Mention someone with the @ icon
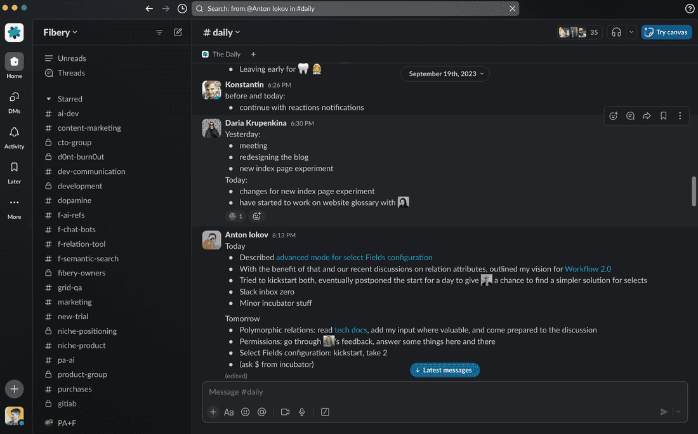The height and width of the screenshot is (434, 698). [261, 412]
